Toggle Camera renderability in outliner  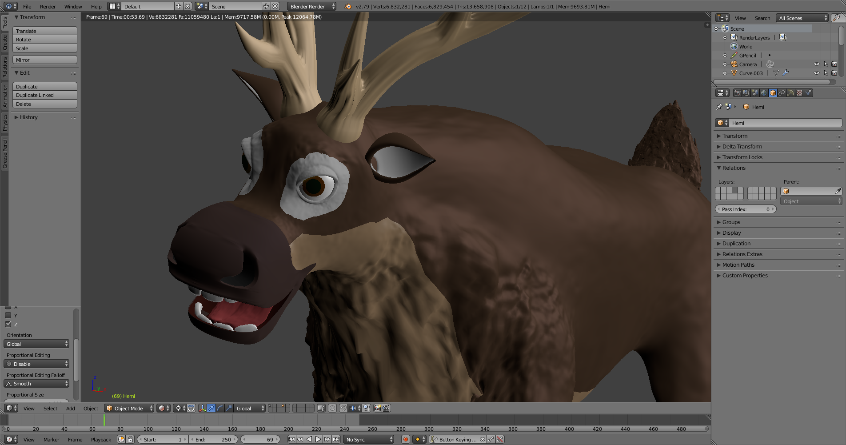834,64
